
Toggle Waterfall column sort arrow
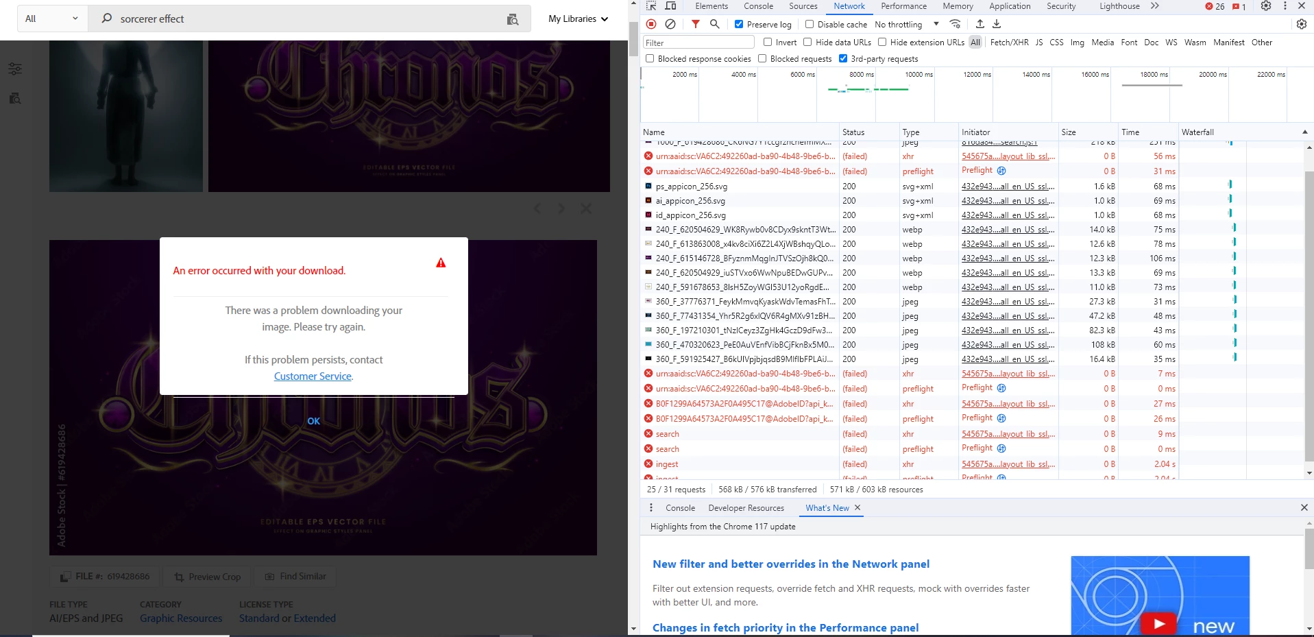(x=1304, y=132)
